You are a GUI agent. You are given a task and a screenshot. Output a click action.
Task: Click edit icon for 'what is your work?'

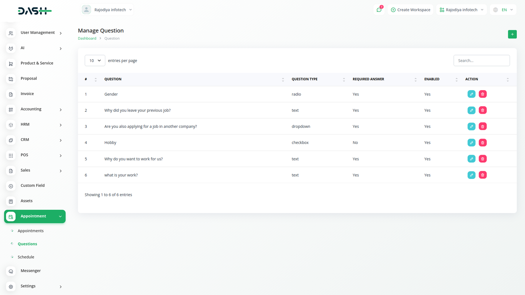[x=471, y=175]
